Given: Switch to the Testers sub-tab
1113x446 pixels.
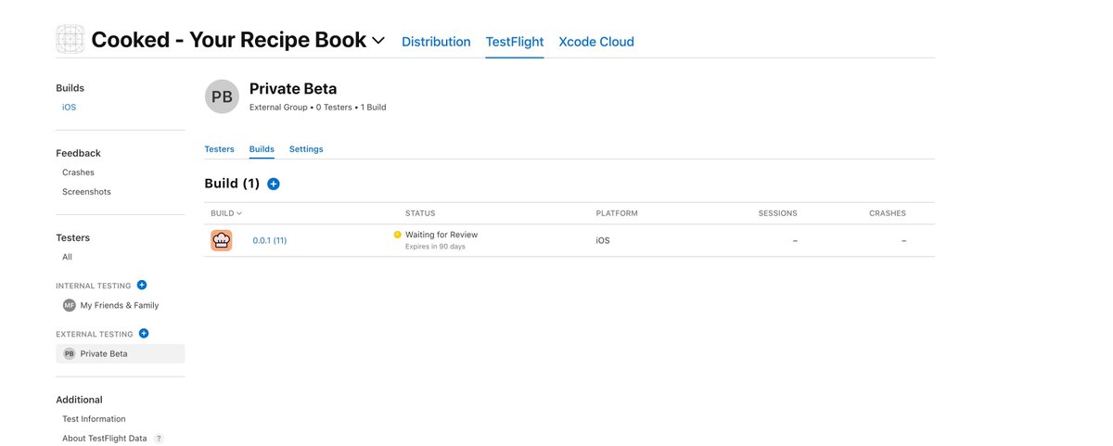Looking at the screenshot, I should 219,149.
